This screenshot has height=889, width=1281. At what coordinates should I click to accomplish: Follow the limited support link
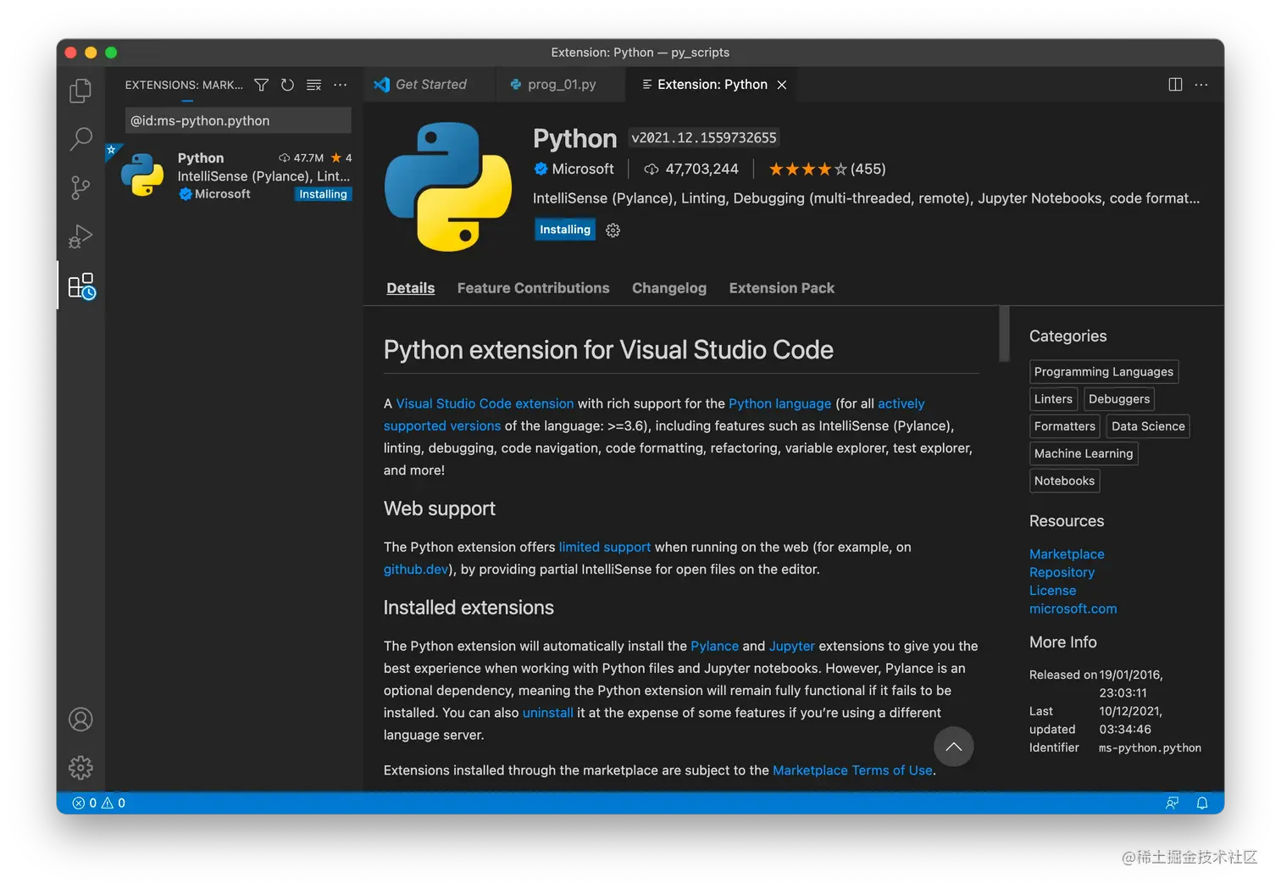605,547
